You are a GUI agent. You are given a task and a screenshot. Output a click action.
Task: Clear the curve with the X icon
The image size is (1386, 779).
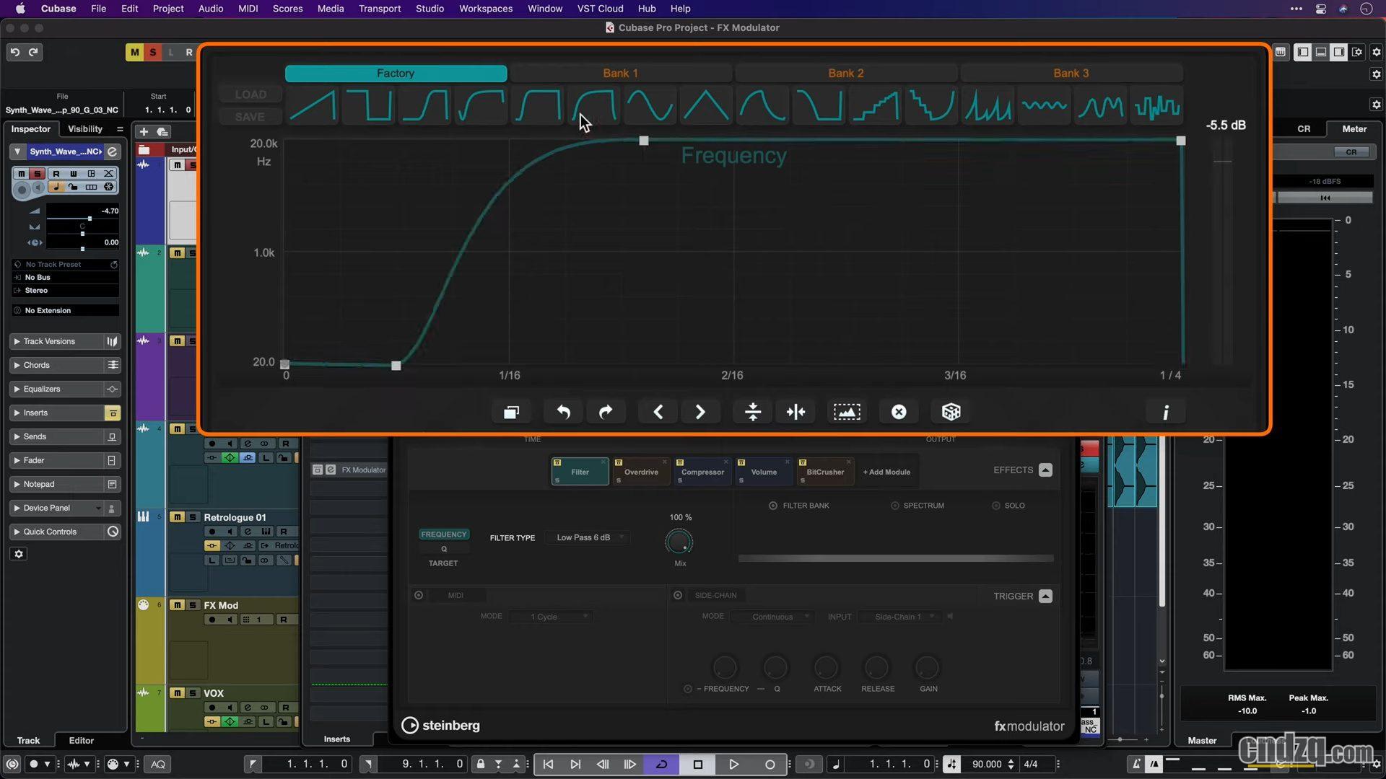tap(898, 411)
